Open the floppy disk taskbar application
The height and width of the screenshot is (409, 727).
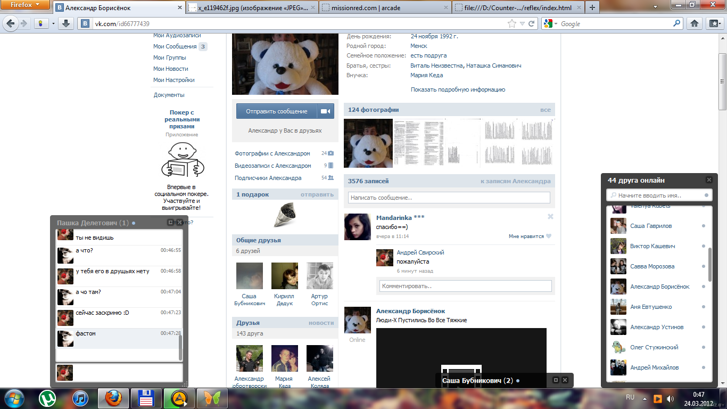145,398
